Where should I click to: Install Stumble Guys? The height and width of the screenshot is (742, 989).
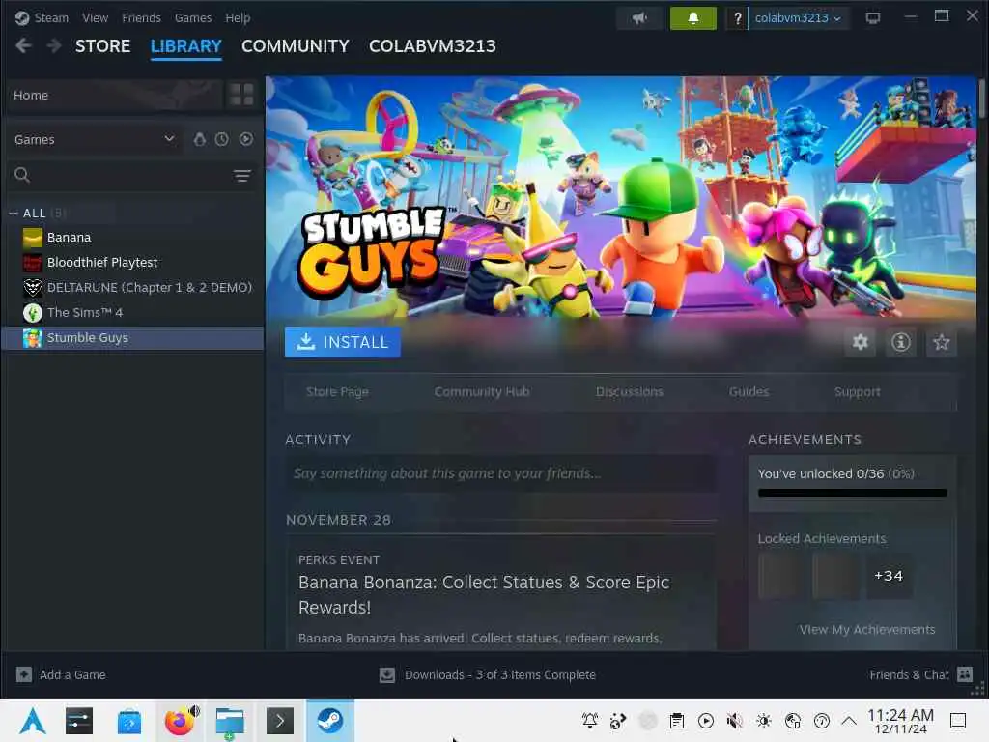pos(343,342)
